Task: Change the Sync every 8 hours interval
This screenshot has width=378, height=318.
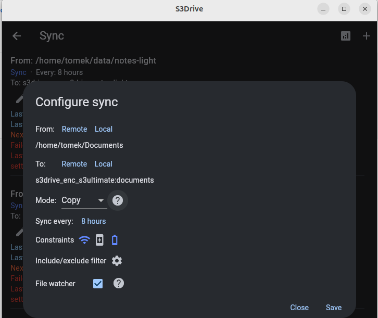Action: click(x=94, y=221)
